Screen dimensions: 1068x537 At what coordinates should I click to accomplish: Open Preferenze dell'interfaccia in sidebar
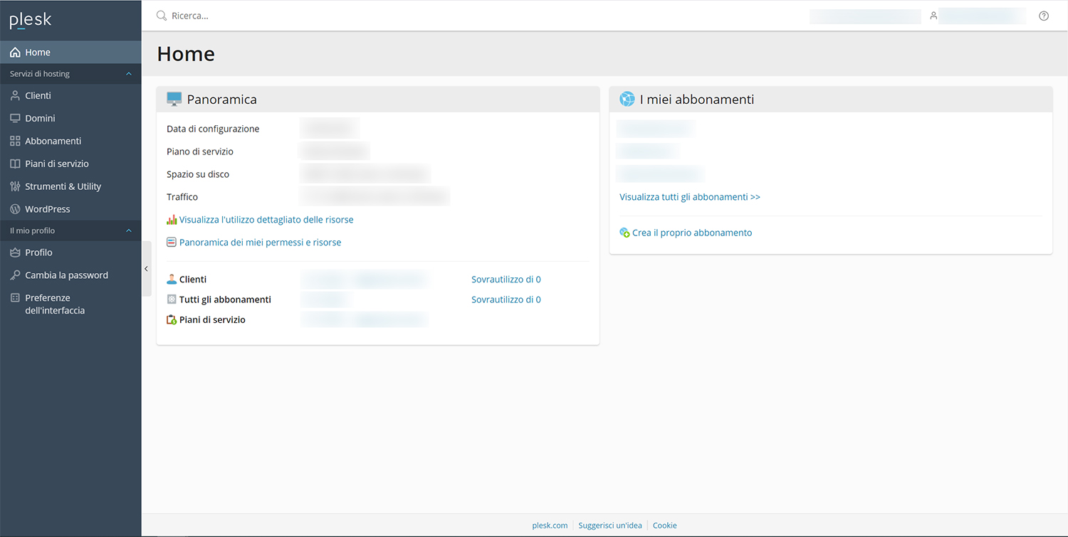pyautogui.click(x=54, y=304)
